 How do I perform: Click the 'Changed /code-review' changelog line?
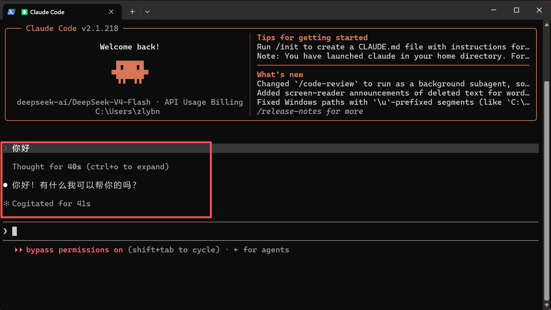(393, 84)
